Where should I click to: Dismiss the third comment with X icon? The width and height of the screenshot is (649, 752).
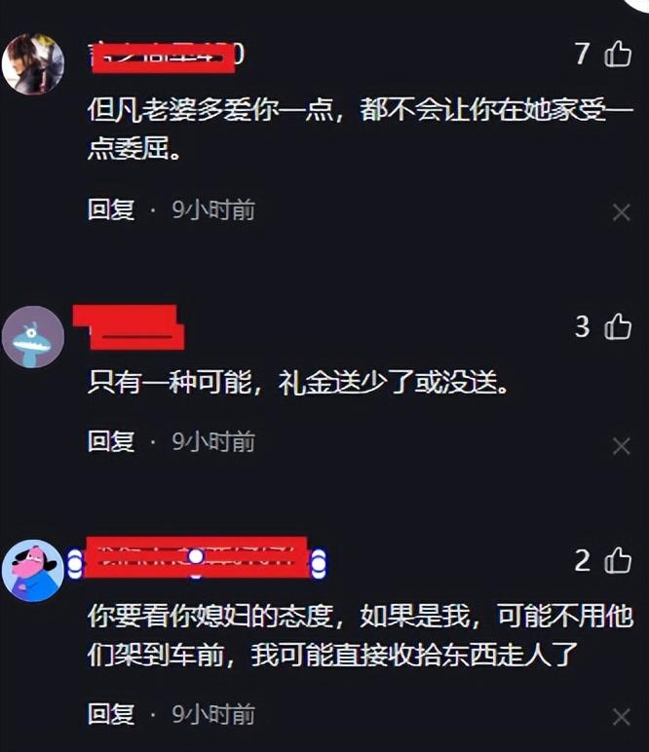coord(621,718)
